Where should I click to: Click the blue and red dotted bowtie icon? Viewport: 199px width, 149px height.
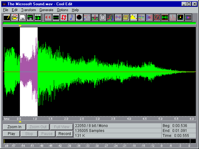[149, 17]
